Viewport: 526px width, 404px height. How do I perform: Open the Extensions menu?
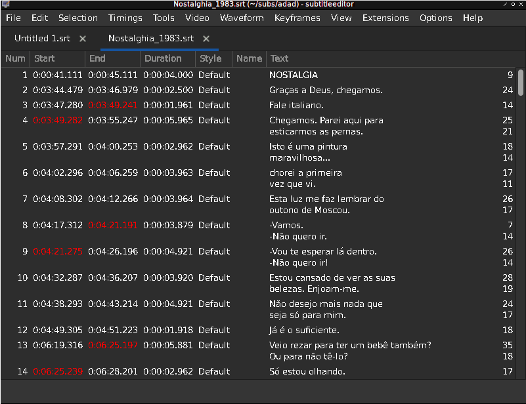point(385,18)
